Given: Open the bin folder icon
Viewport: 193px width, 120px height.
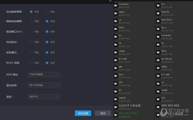Looking at the screenshot, I should coord(115,91).
